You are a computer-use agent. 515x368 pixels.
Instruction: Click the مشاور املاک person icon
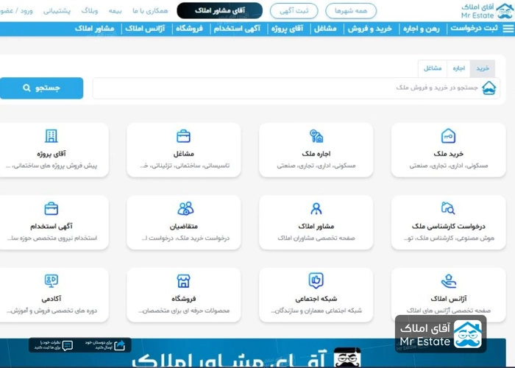[316, 208]
